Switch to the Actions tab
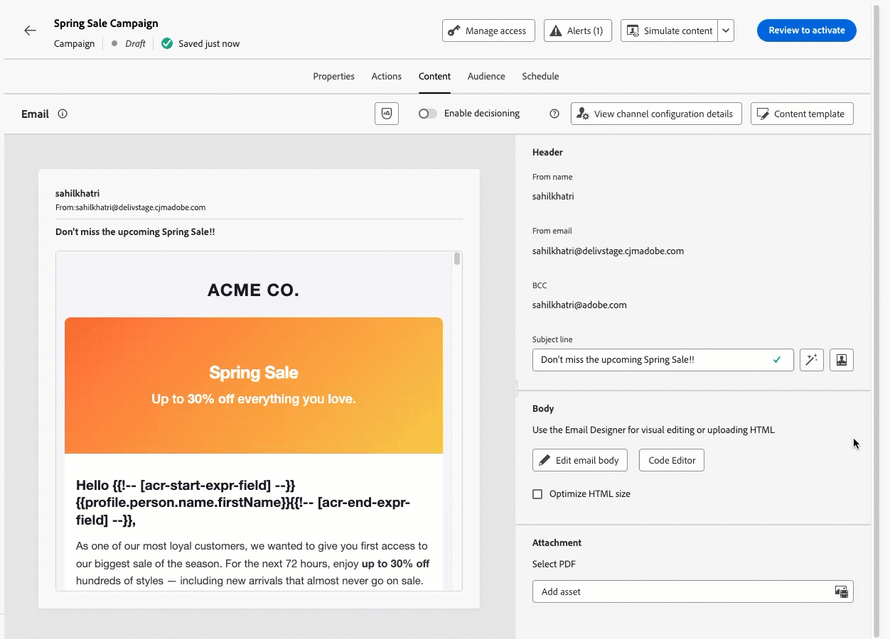Viewport: 890px width, 639px height. tap(386, 76)
